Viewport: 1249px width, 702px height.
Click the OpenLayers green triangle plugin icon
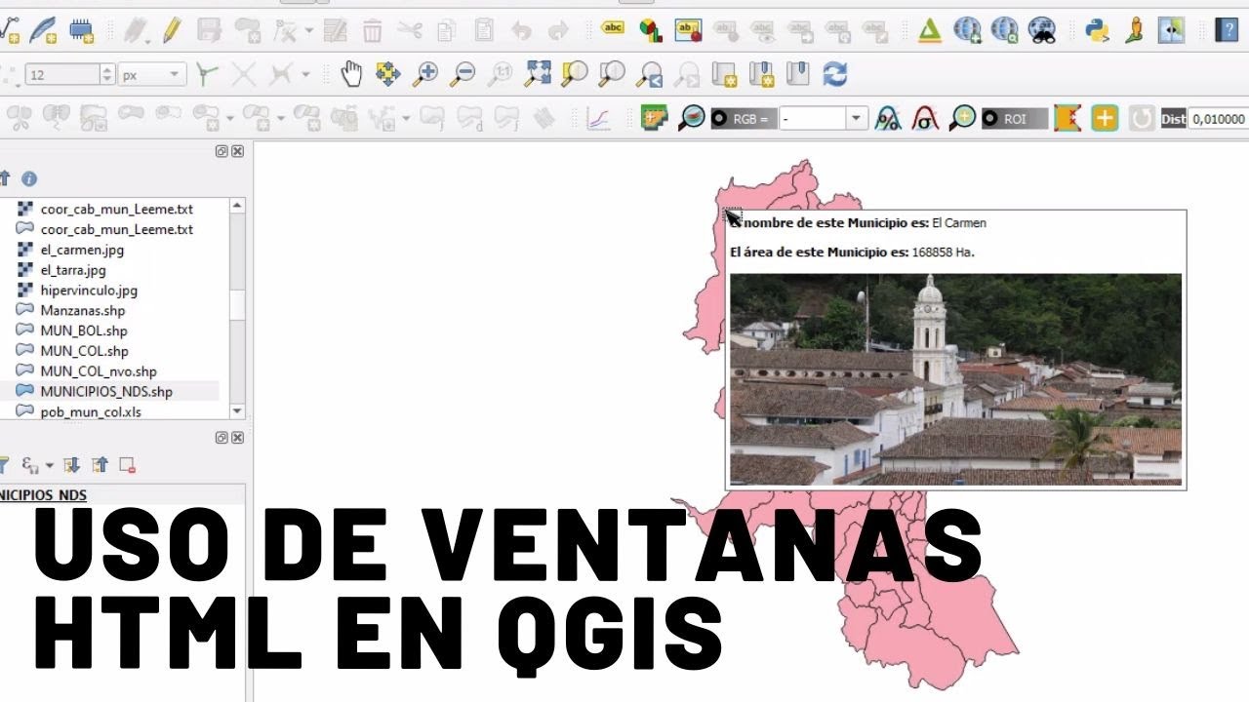click(930, 30)
